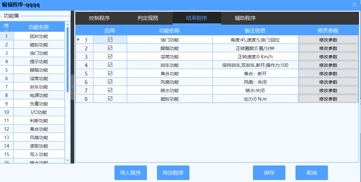Select 延时功能 in the function list
The width and height of the screenshot is (361, 182).
[x=39, y=36]
